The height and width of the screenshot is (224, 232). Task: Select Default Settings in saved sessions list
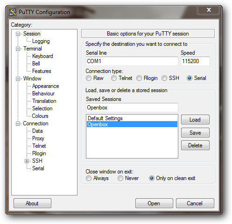[x=132, y=118]
